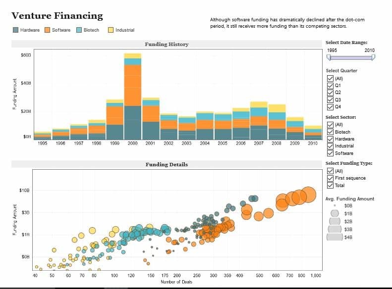
Task: Click the Software legend color swatch
Action: point(48,30)
